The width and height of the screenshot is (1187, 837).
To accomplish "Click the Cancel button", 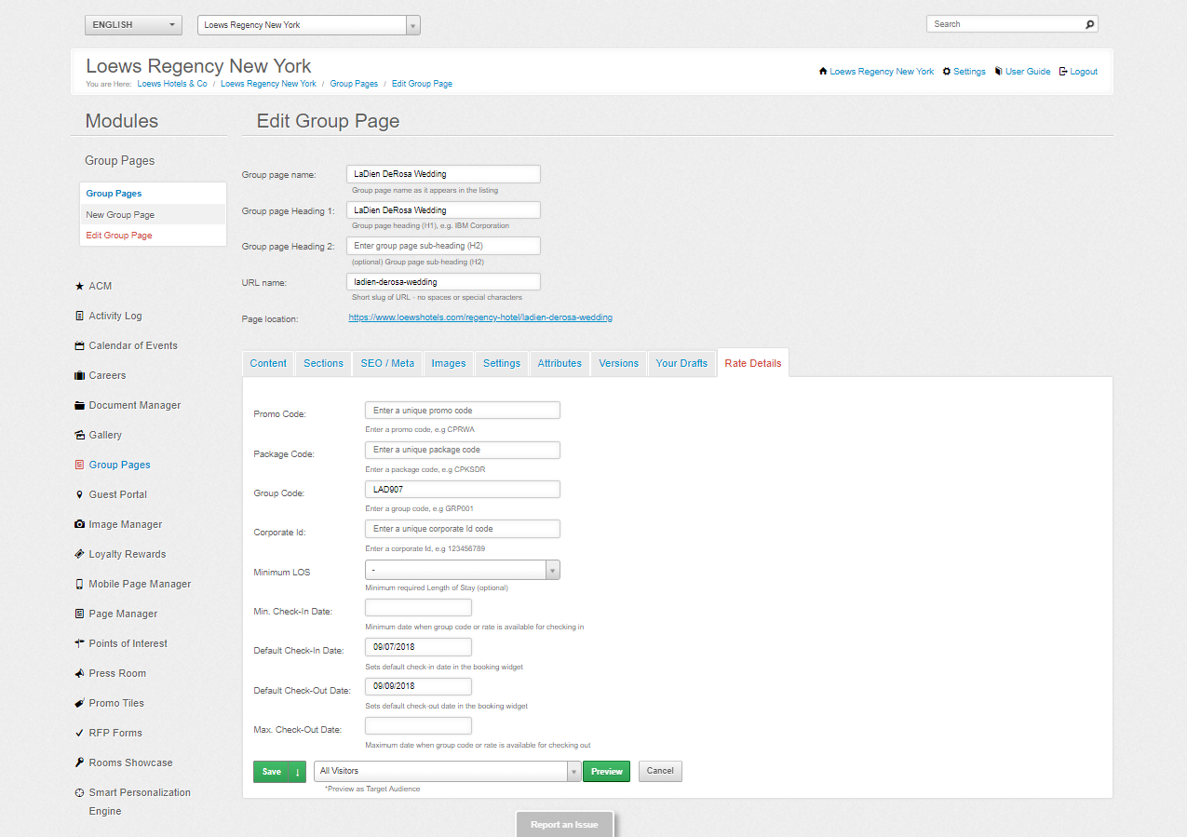I will [x=660, y=771].
